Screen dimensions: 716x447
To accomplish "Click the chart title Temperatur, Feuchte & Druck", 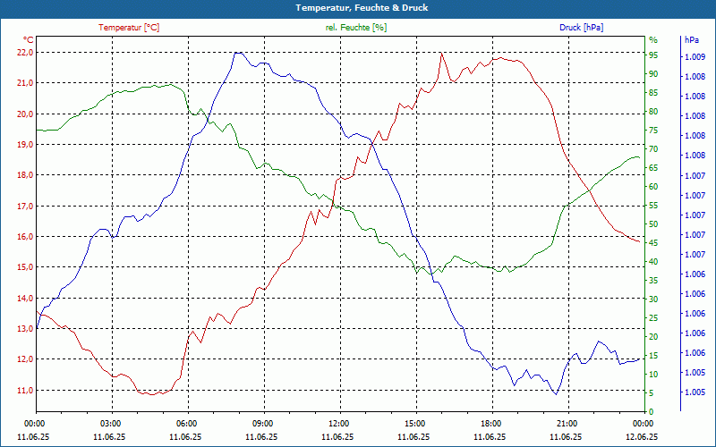I will [362, 8].
